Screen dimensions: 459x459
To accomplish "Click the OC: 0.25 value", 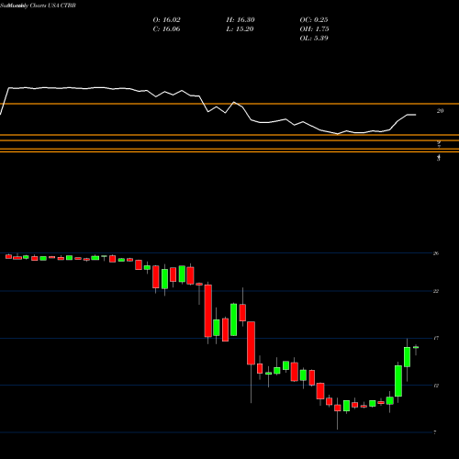I will pyautogui.click(x=314, y=20).
